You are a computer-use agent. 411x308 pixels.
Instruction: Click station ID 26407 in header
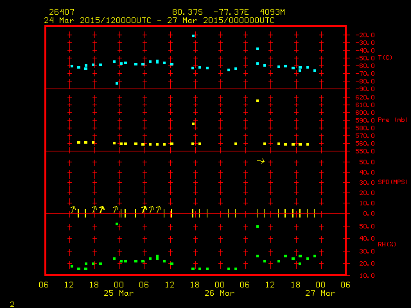coord(61,12)
